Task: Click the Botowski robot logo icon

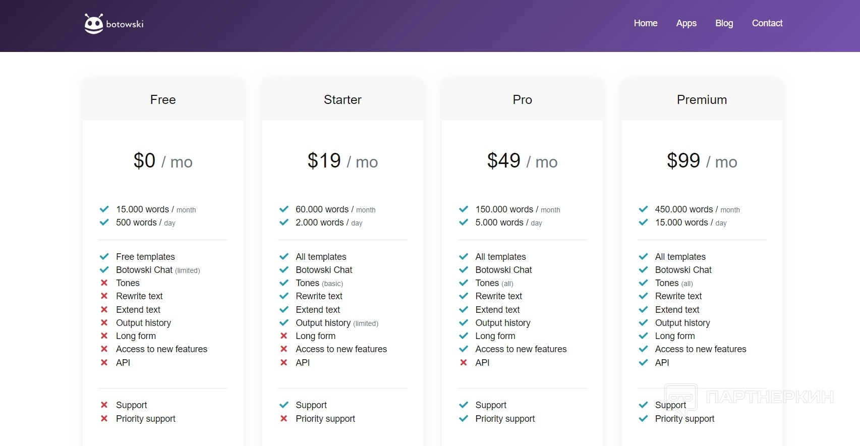Action: (x=94, y=24)
